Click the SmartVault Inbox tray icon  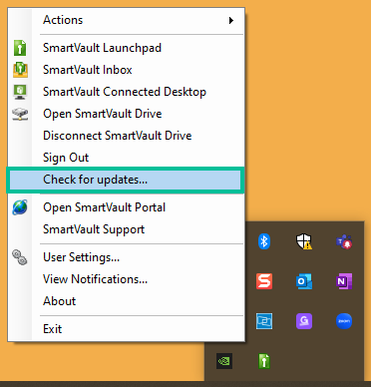pyautogui.click(x=20, y=70)
